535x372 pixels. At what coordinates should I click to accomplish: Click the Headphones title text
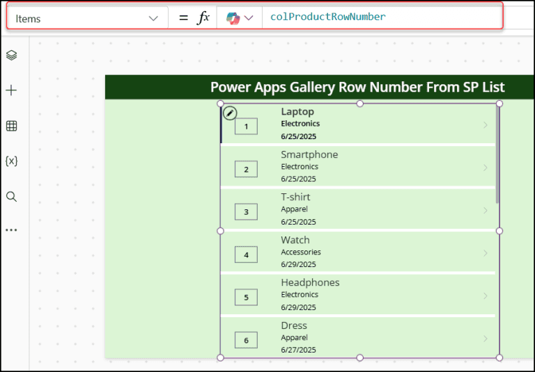310,282
